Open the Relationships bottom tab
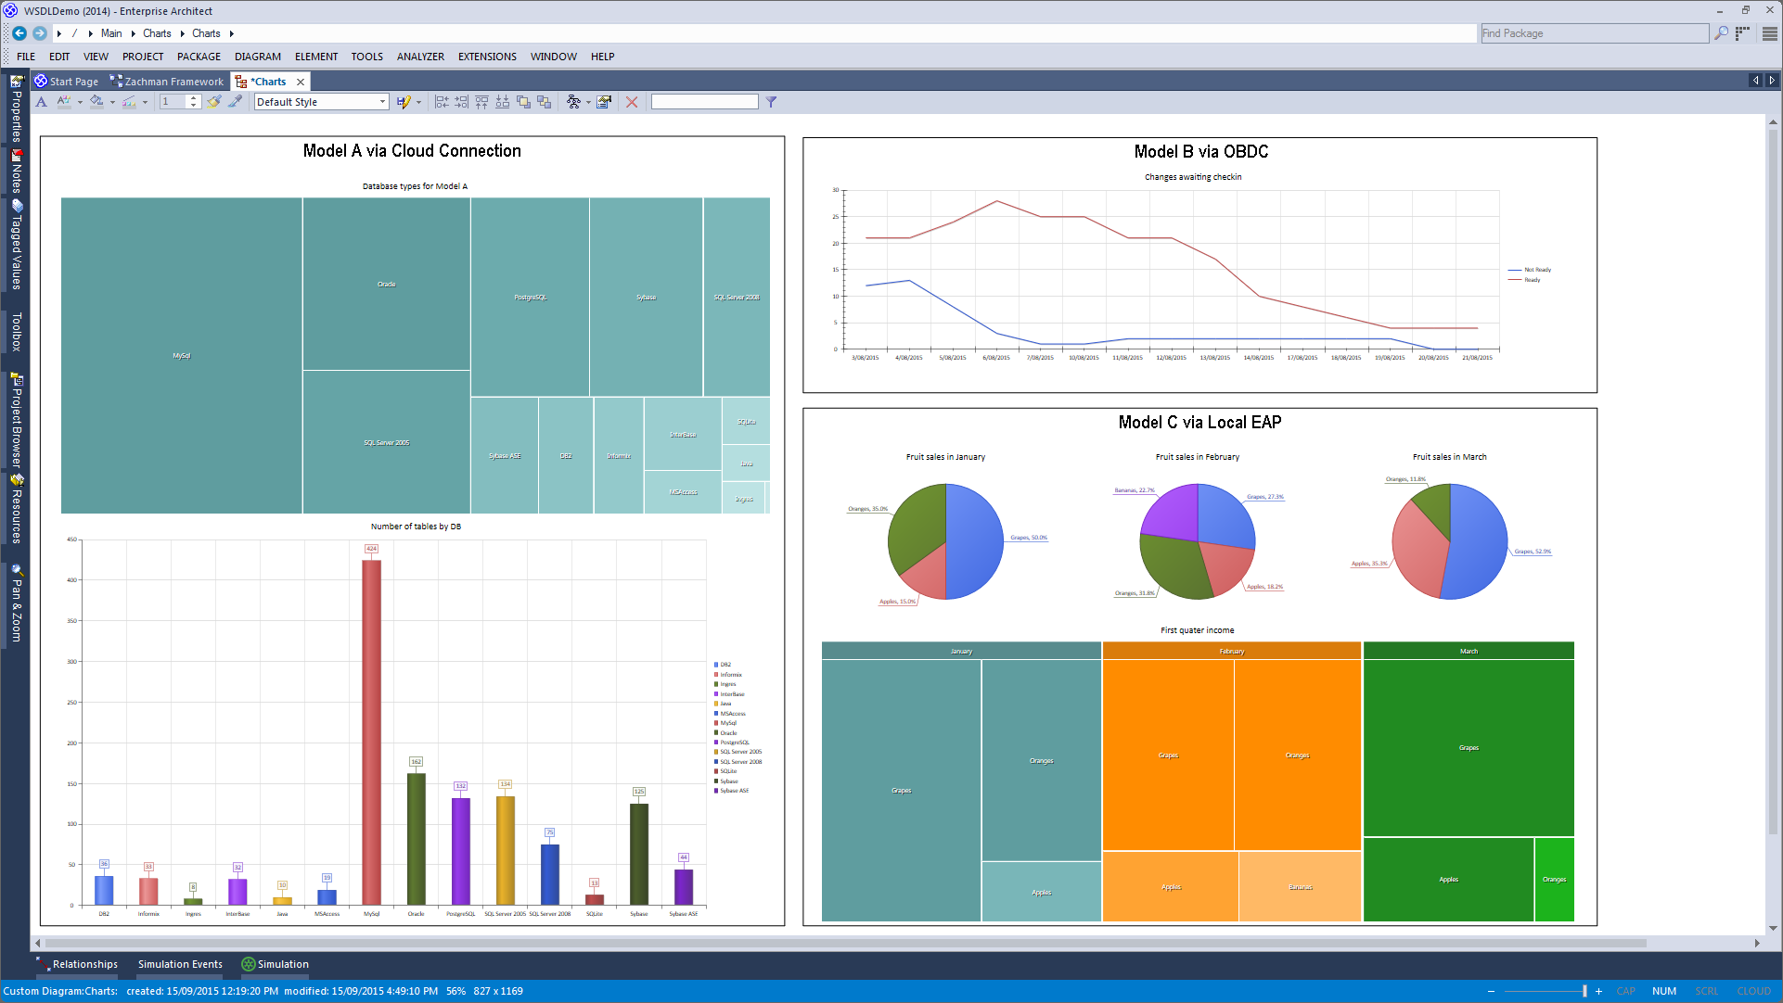 click(x=78, y=964)
